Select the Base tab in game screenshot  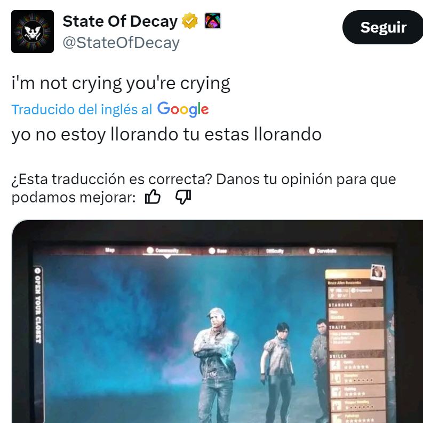pyautogui.click(x=218, y=251)
